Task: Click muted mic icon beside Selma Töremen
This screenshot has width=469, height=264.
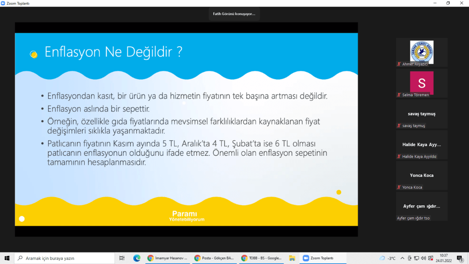Action: click(399, 95)
